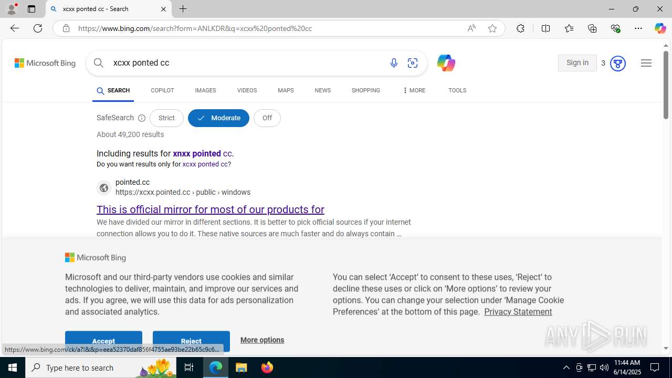Select the SEARCH tab
This screenshot has width=672, height=378.
point(113,90)
